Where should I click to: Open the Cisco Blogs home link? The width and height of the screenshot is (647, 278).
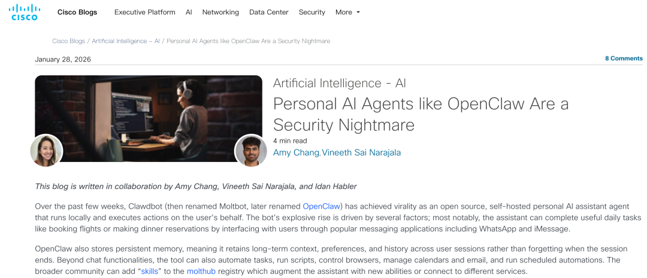click(x=77, y=13)
